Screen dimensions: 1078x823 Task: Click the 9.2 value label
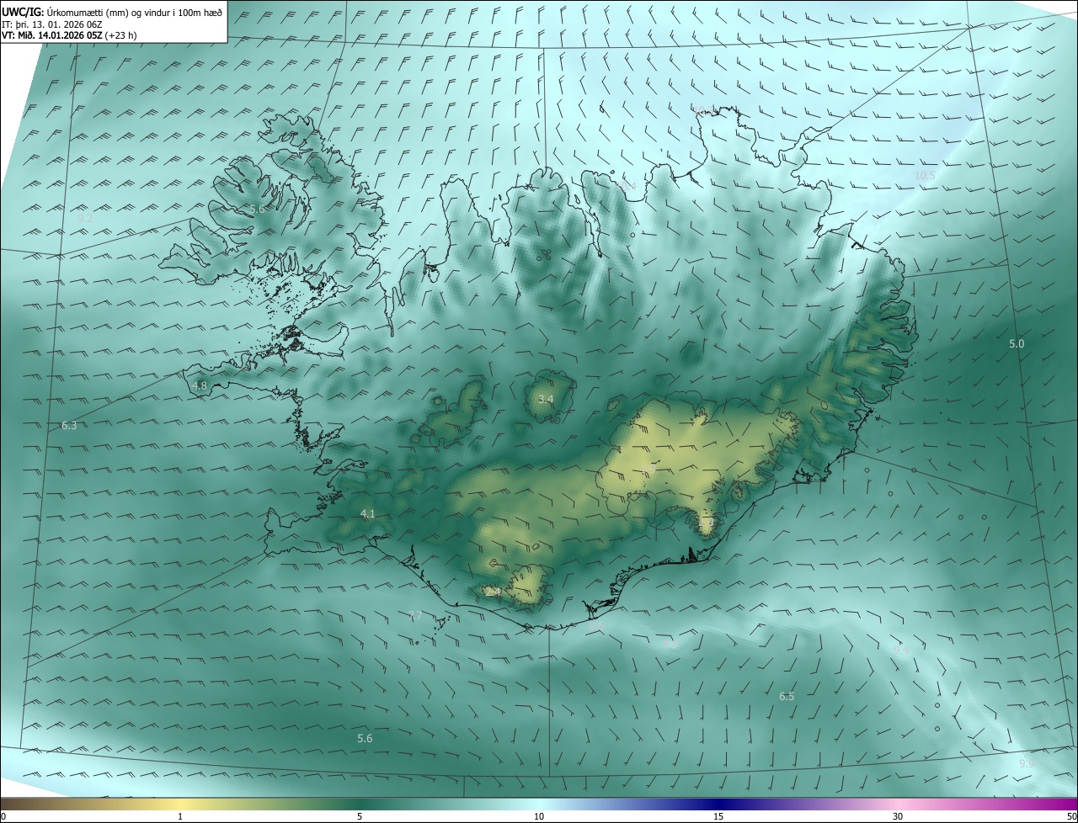pos(85,219)
